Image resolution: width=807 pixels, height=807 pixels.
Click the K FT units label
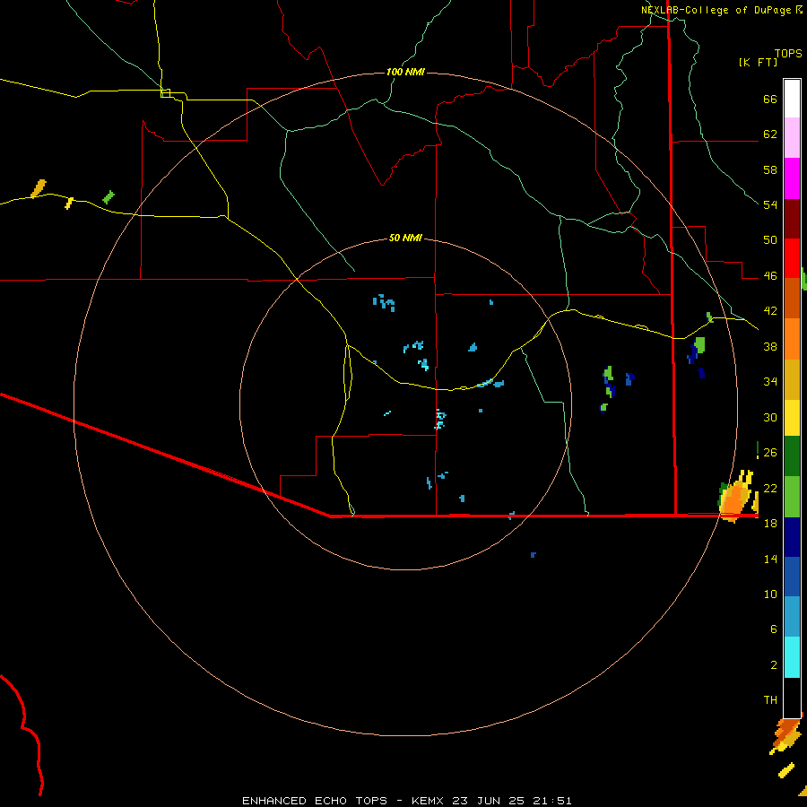[759, 63]
